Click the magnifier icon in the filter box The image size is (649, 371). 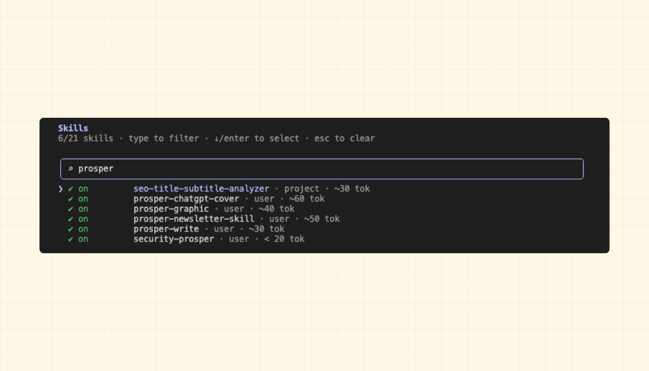point(71,169)
